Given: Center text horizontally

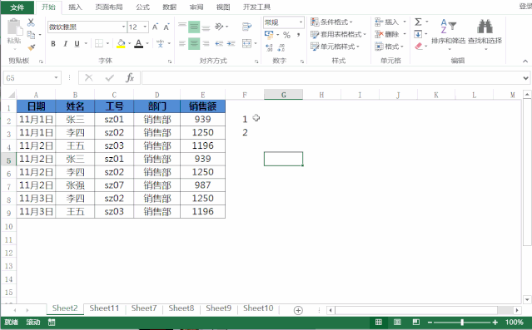Looking at the screenshot, I should tap(194, 44).
